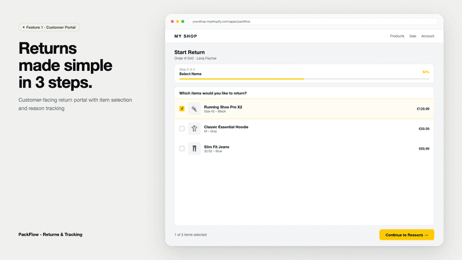Click the Select Items step label
Viewport: 462px width, 260px height.
pos(190,74)
